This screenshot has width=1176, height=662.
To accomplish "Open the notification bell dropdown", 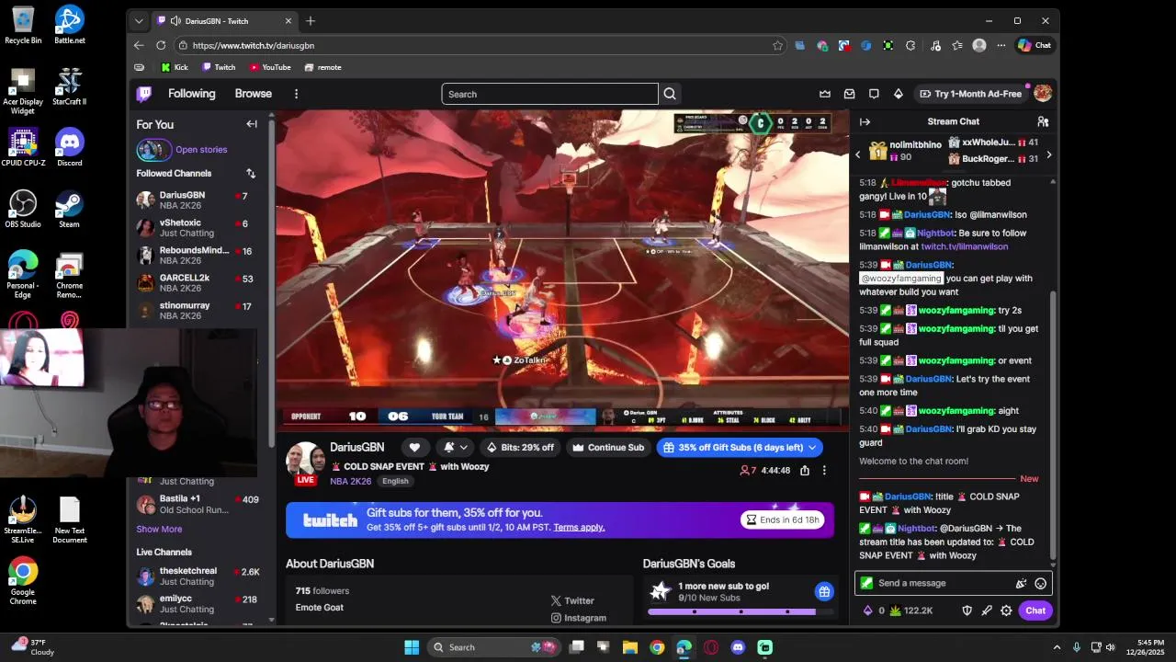I will [x=454, y=447].
